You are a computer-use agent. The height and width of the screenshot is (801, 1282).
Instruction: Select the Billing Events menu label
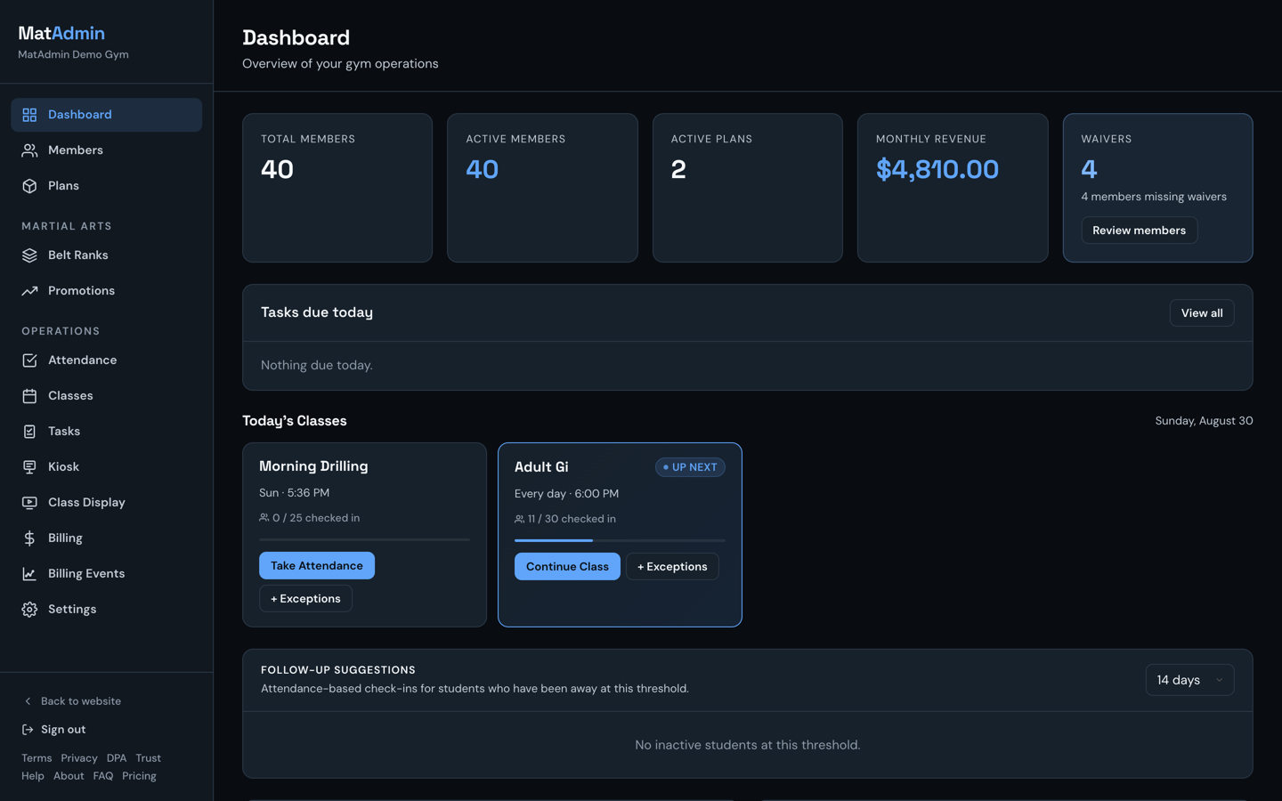[x=86, y=574]
